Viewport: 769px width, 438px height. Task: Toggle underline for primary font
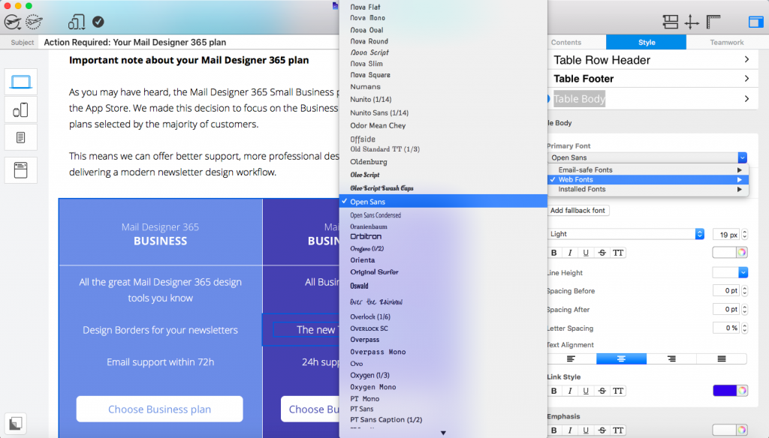point(586,253)
